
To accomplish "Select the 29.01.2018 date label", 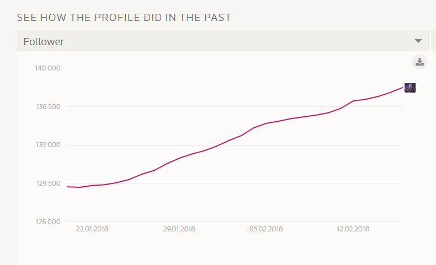I will coord(179,229).
